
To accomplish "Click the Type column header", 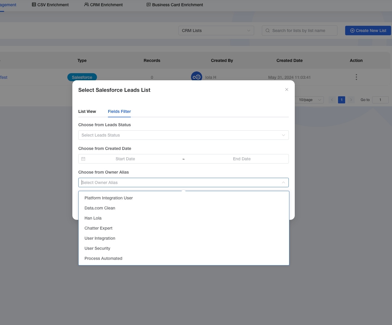I will point(82,60).
